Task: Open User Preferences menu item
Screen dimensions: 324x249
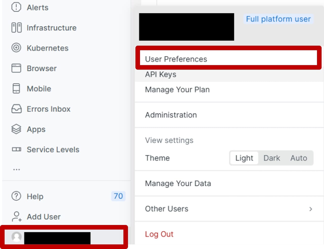Action: point(176,59)
